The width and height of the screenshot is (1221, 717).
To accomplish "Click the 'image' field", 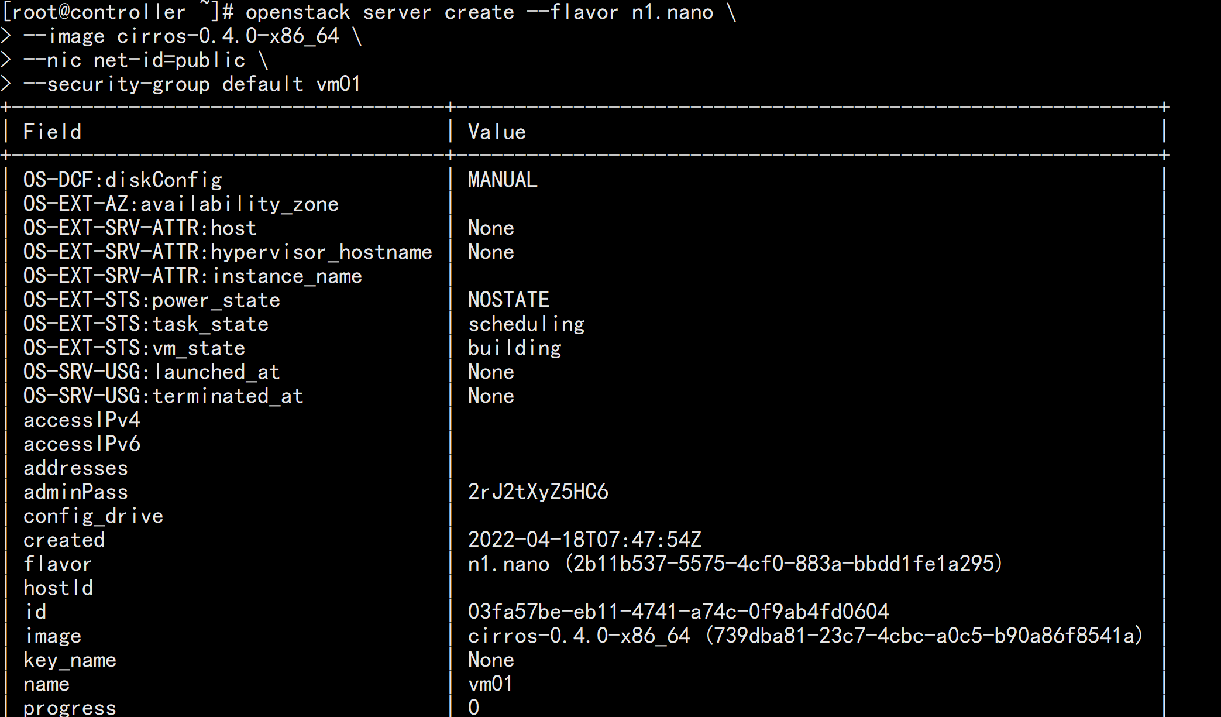I will 53,636.
